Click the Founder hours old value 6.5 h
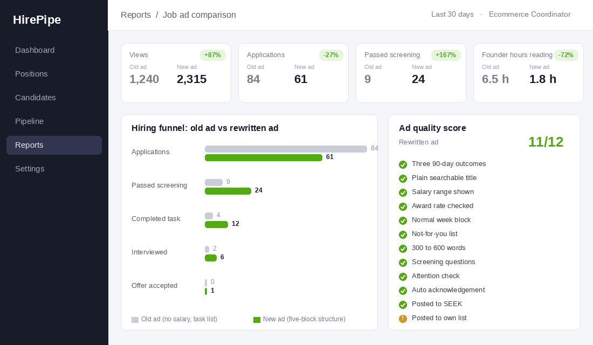593x345 pixels. pos(495,79)
